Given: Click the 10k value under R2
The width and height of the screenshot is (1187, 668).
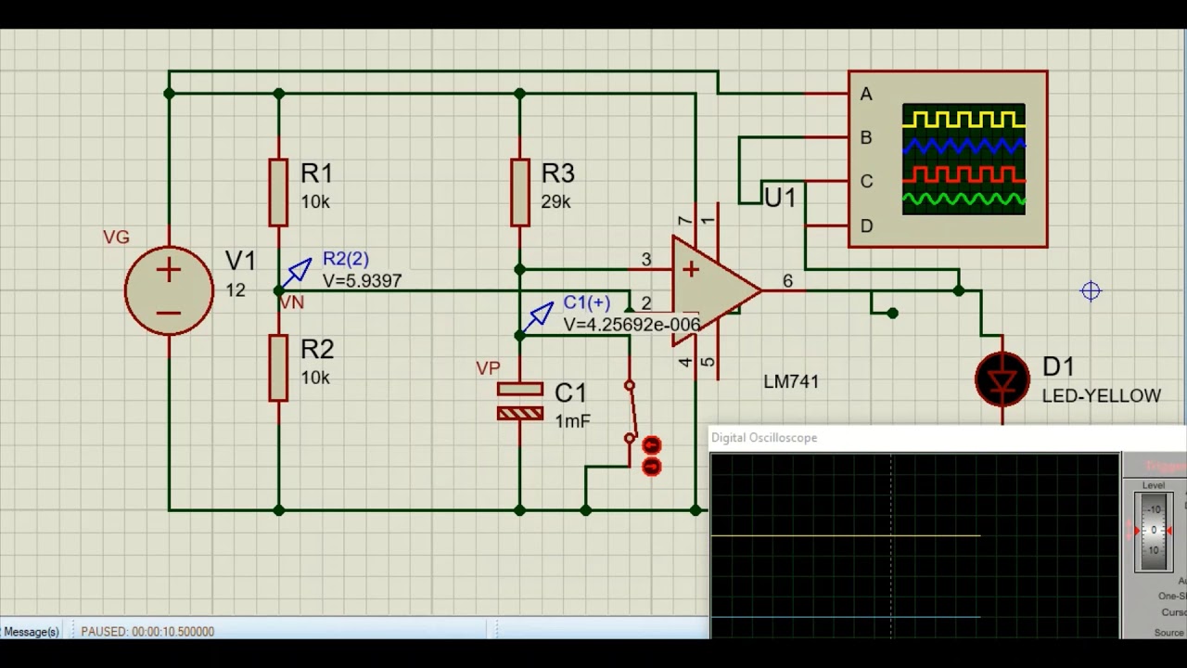Looking at the screenshot, I should (314, 378).
